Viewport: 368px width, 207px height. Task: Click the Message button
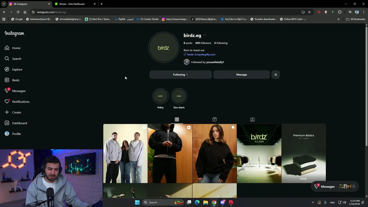241,74
